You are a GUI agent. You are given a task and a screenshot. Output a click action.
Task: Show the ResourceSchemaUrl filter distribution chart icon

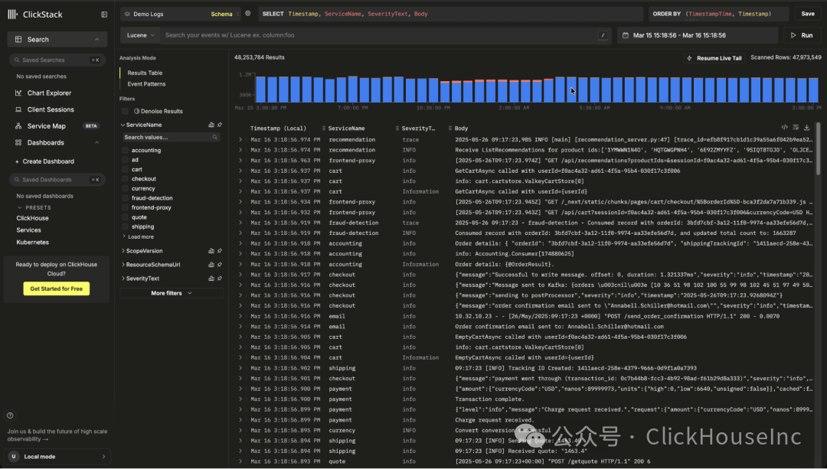pyautogui.click(x=211, y=265)
